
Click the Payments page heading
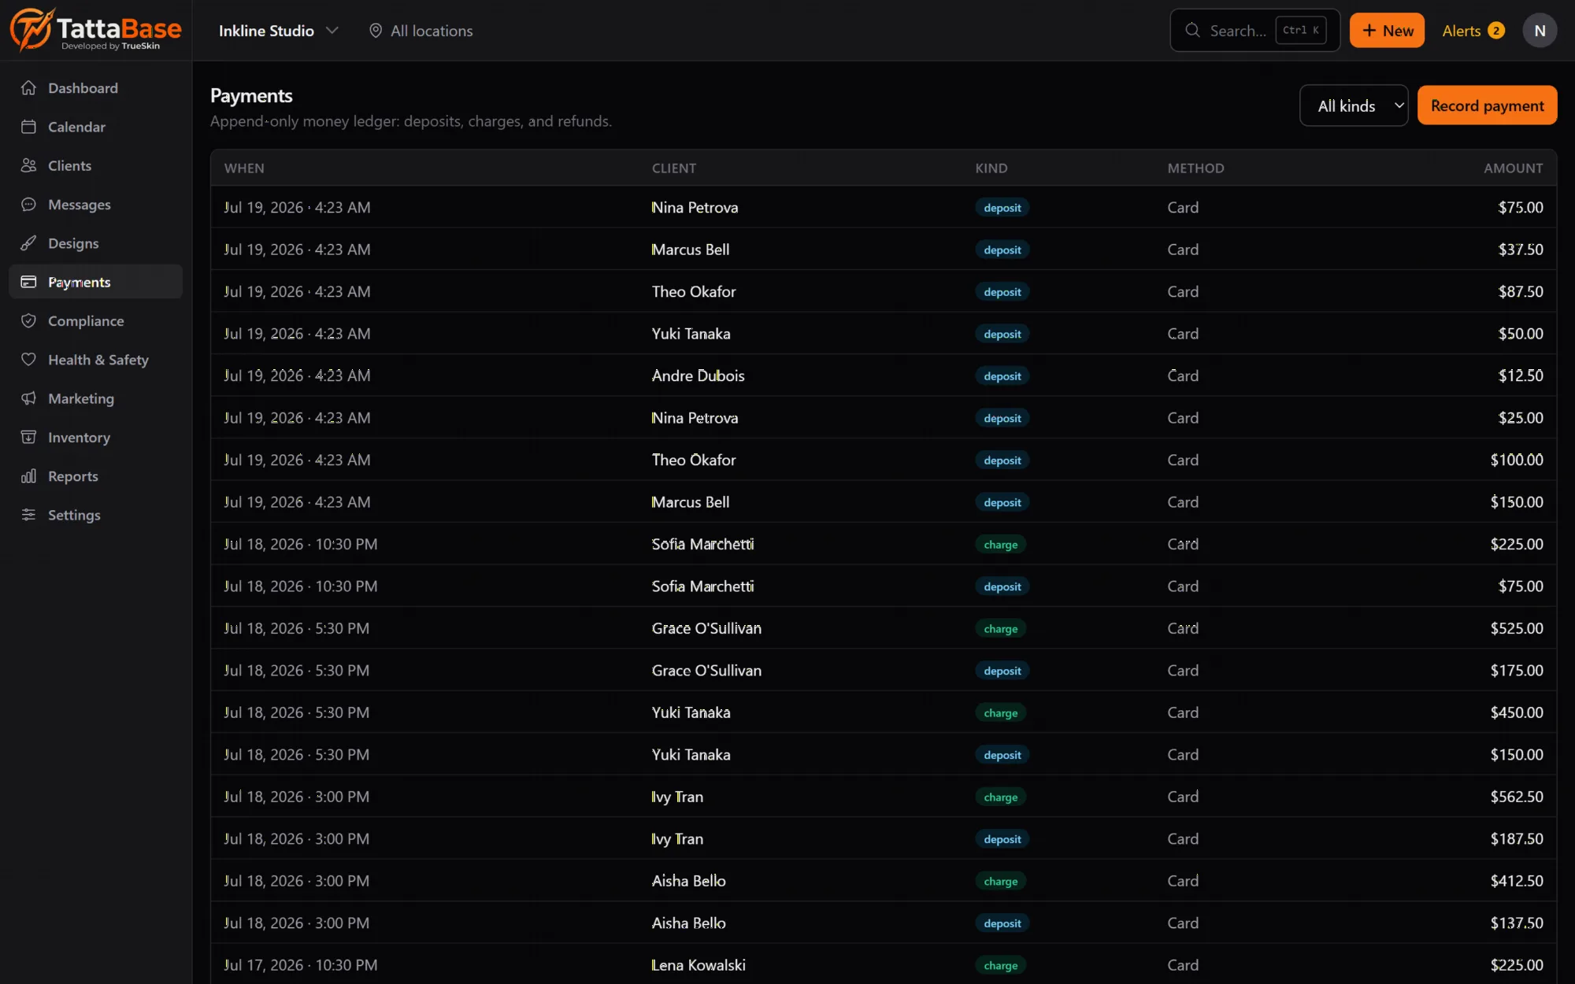(x=251, y=96)
